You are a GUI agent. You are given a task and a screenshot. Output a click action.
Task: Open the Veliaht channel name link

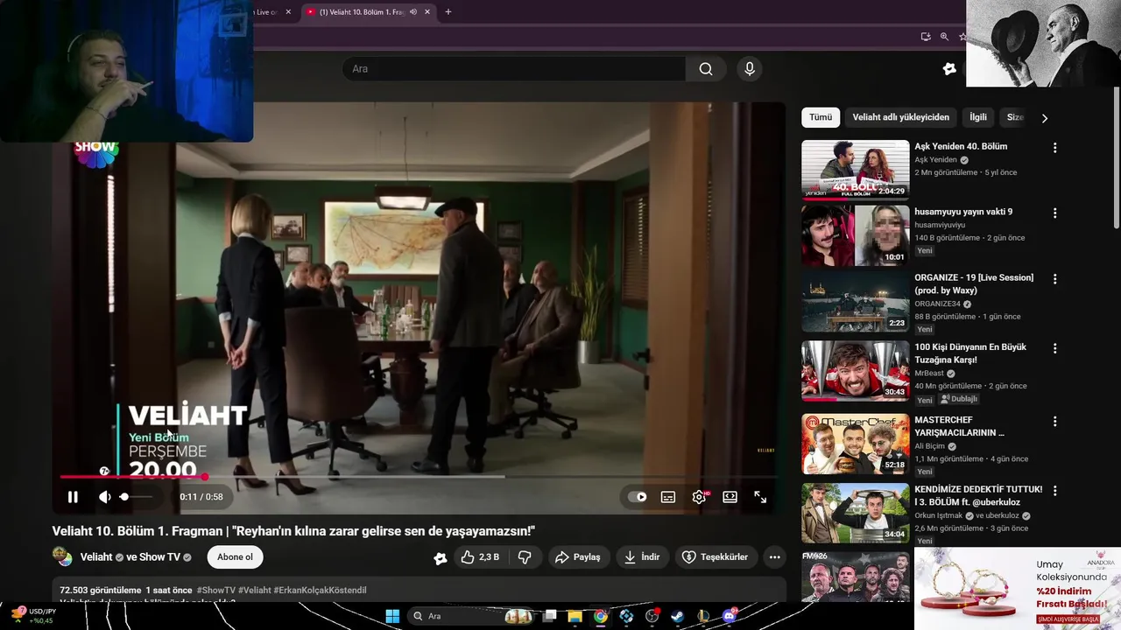coord(96,557)
